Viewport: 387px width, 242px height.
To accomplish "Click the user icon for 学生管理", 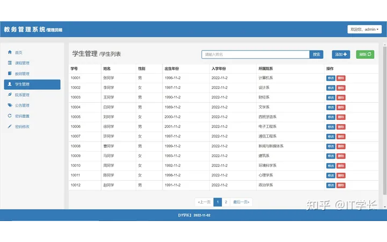I will (10, 84).
